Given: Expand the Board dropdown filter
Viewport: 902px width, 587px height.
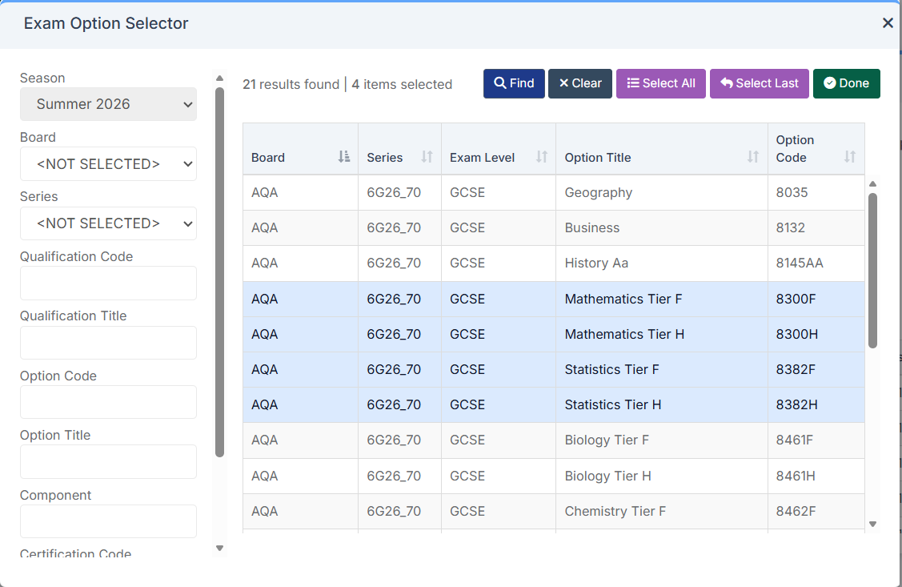Looking at the screenshot, I should (x=108, y=164).
